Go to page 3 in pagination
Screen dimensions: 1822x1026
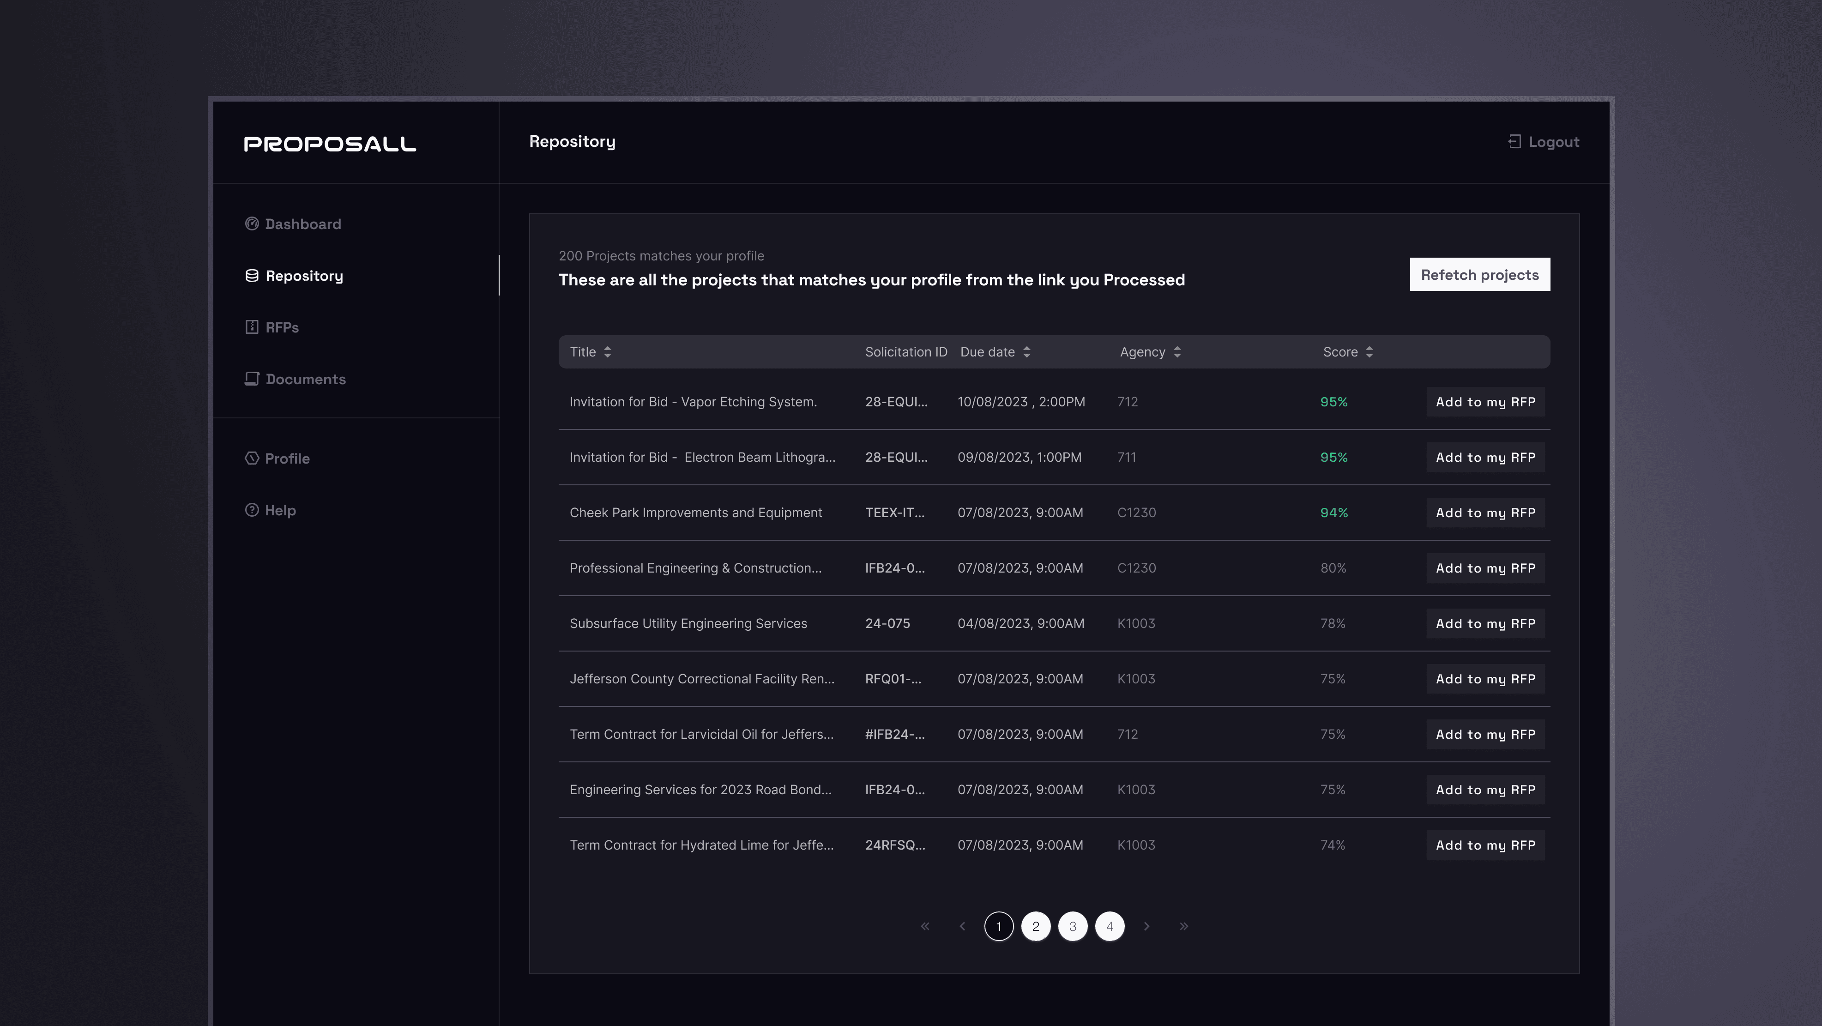[1072, 926]
